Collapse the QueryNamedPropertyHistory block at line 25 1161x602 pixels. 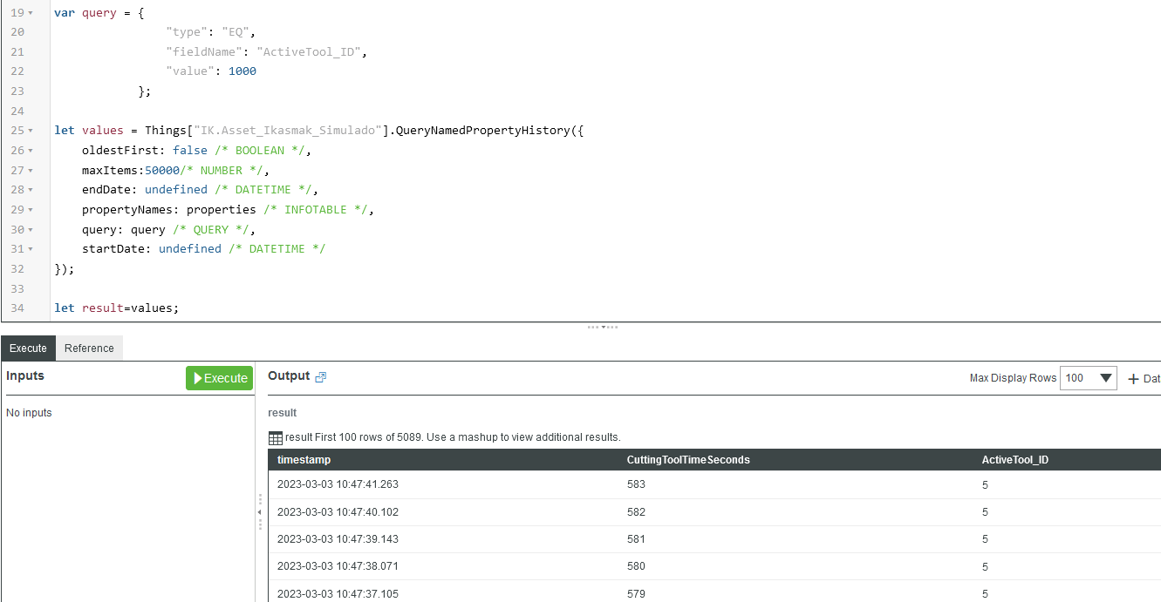tap(31, 131)
